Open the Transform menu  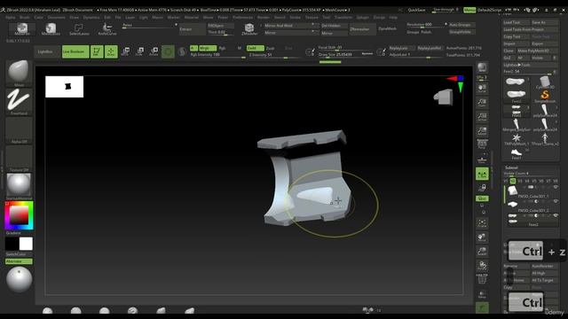[343, 18]
